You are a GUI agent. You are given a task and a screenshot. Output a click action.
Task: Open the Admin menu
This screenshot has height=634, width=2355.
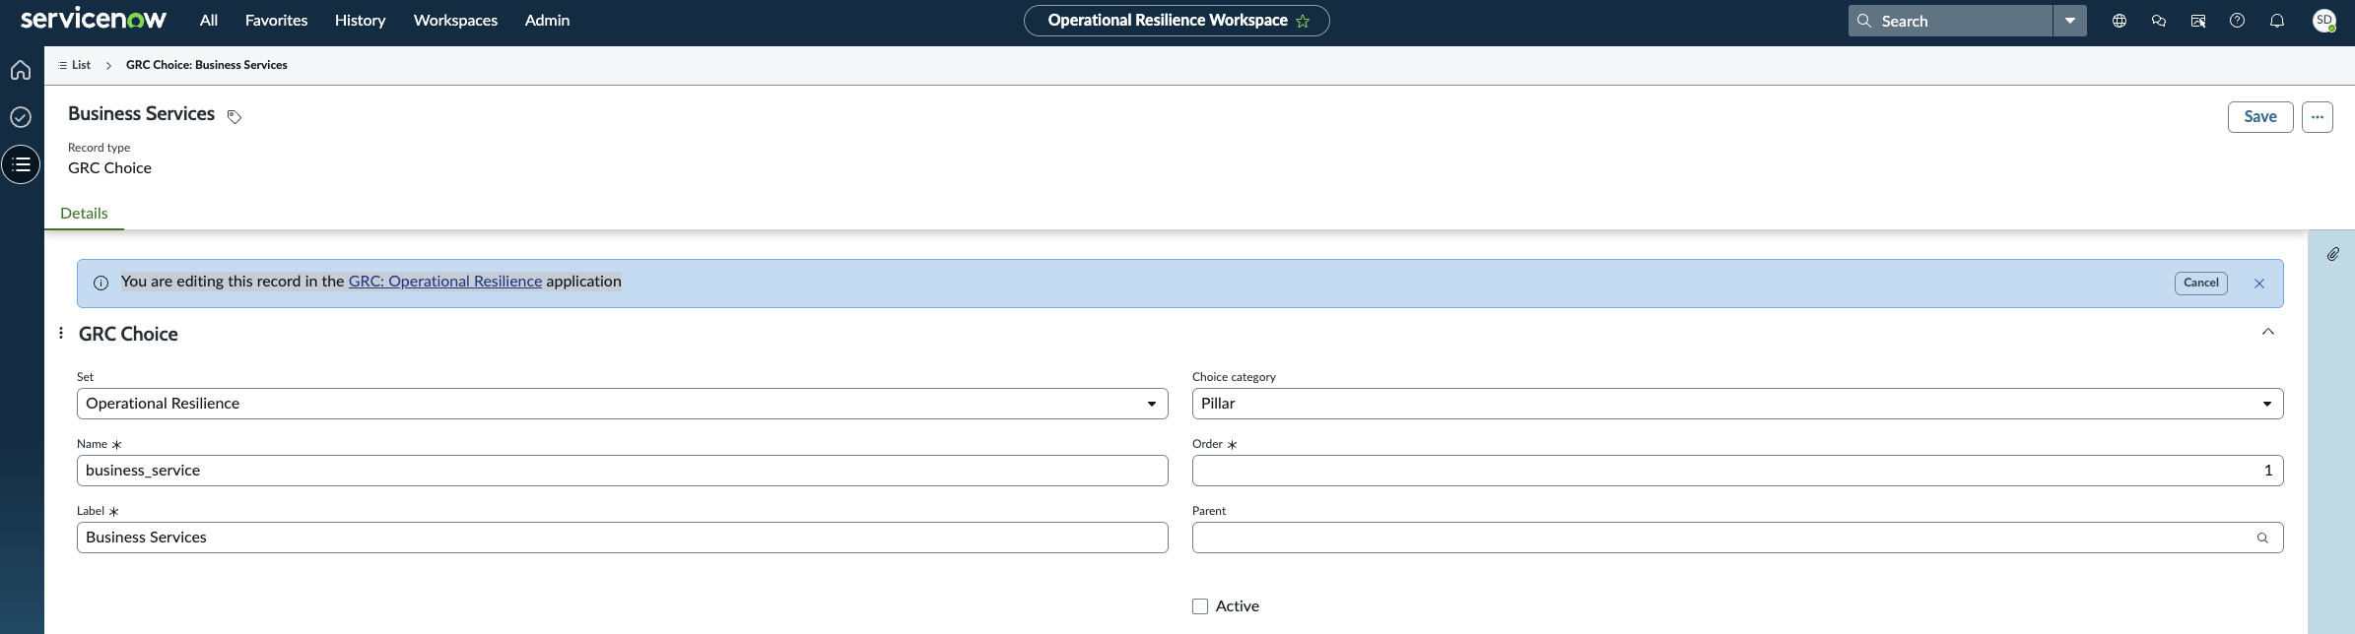pyautogui.click(x=547, y=20)
